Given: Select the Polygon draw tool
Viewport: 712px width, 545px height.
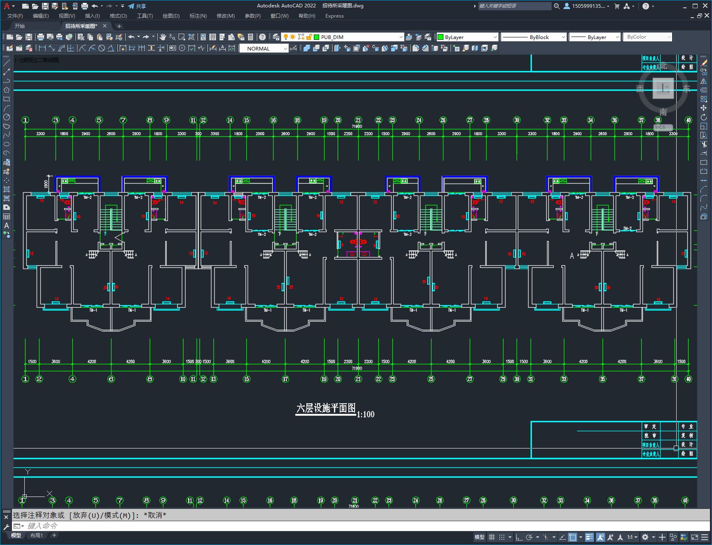Looking at the screenshot, I should pyautogui.click(x=7, y=90).
